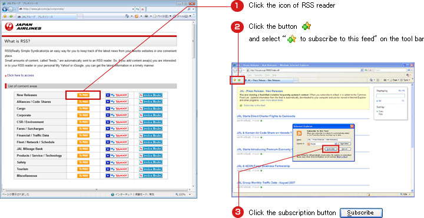This screenshot has height=218, width=424.
Task: Click the jal.com address bar URL field
Action: 76,9
